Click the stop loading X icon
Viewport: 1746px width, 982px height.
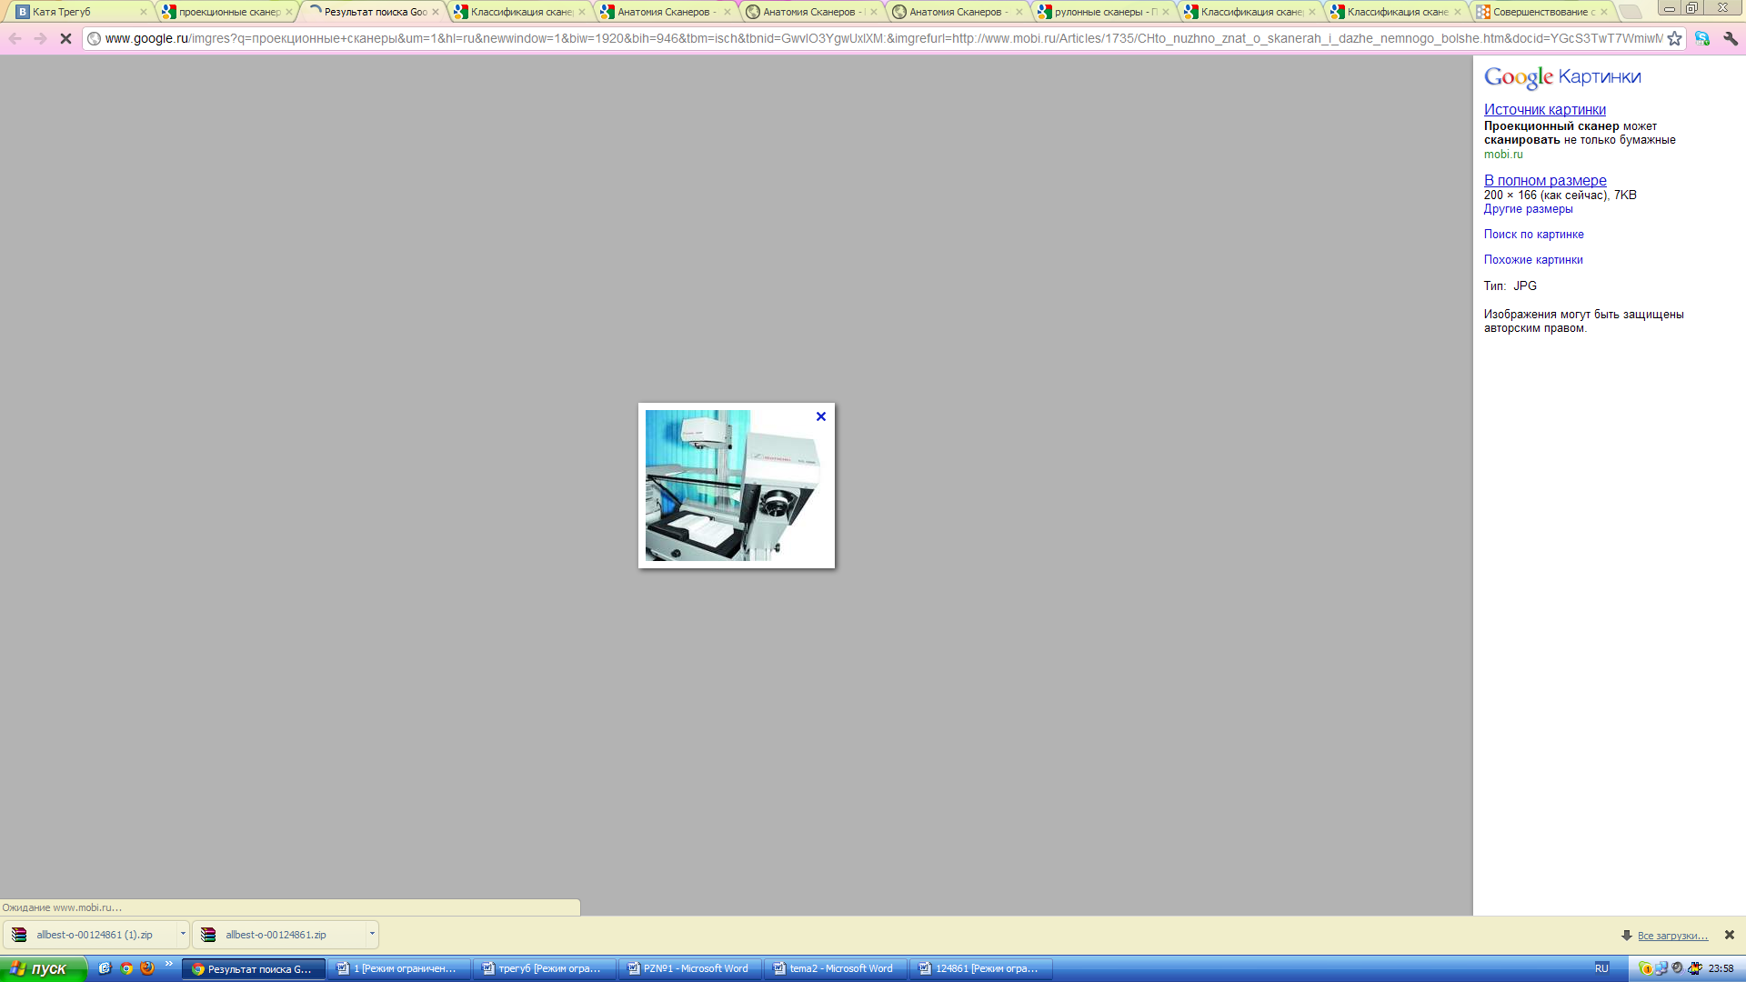pos(65,39)
